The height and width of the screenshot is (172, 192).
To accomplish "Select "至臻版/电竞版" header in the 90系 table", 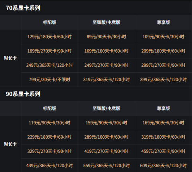I will (106, 108).
